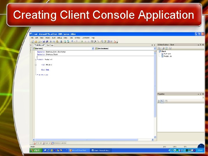Click the Cut scissors icon
This screenshot has width=208, height=156.
point(51,42)
